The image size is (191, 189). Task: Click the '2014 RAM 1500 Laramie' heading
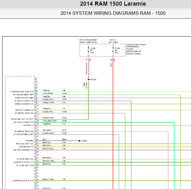tap(113, 4)
